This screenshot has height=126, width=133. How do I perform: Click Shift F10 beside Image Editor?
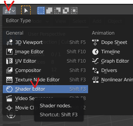76,52
